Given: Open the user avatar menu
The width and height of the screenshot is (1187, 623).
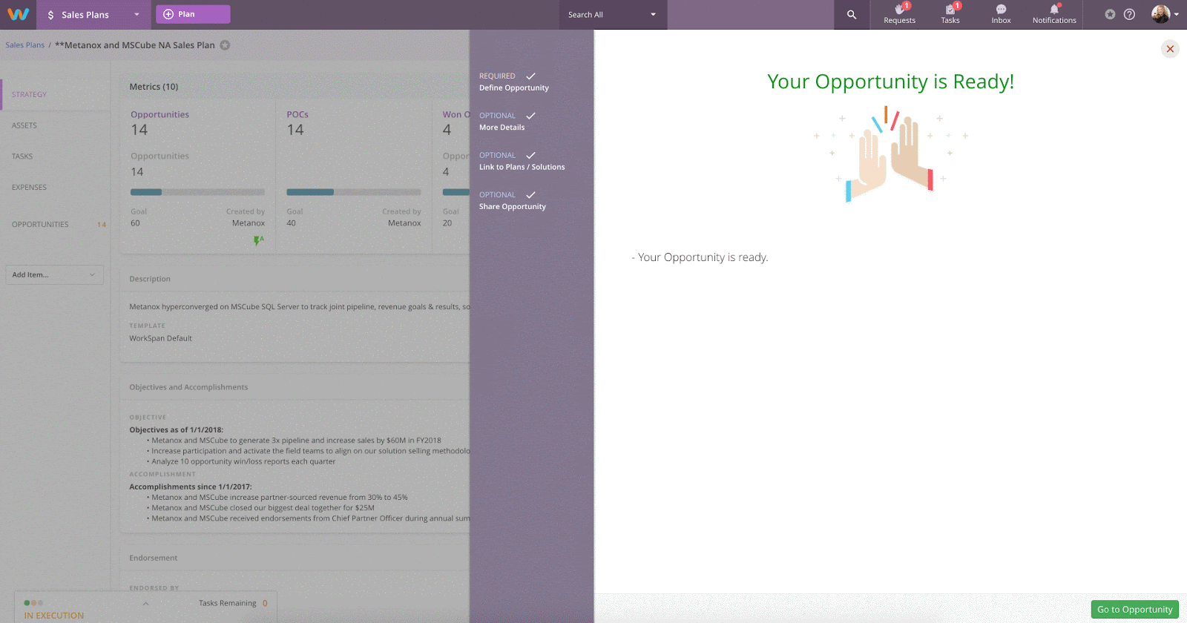Looking at the screenshot, I should [1165, 14].
